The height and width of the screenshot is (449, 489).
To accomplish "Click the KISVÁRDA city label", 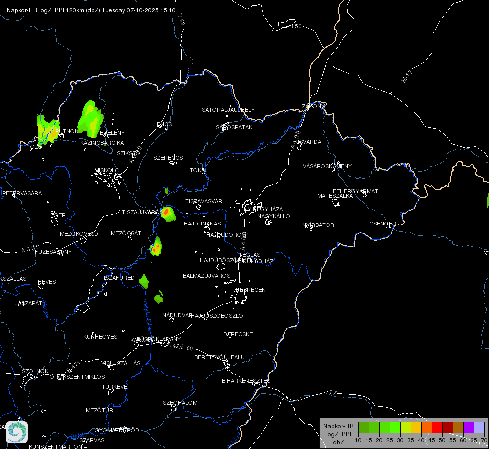I will [x=308, y=142].
